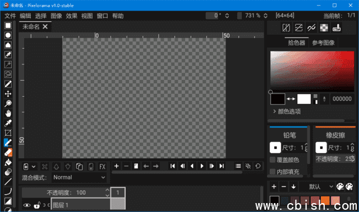Select the Color Picker eyedropper tool

pos(8,123)
